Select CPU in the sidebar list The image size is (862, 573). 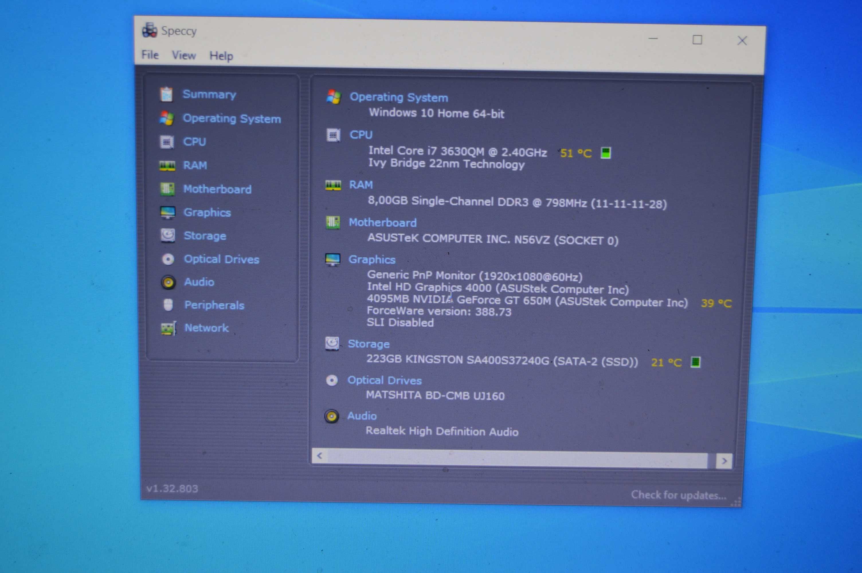tap(194, 142)
